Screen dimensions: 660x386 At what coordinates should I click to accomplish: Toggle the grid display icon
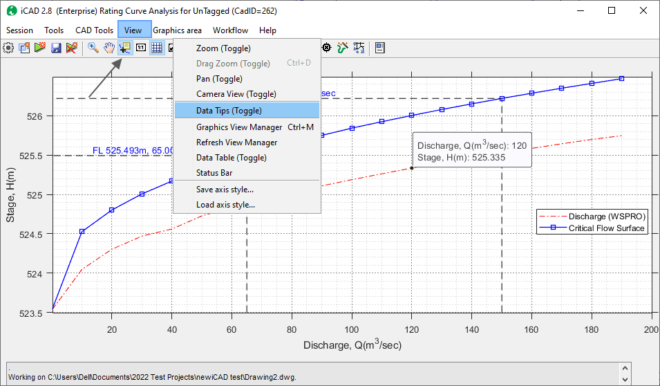(x=157, y=48)
